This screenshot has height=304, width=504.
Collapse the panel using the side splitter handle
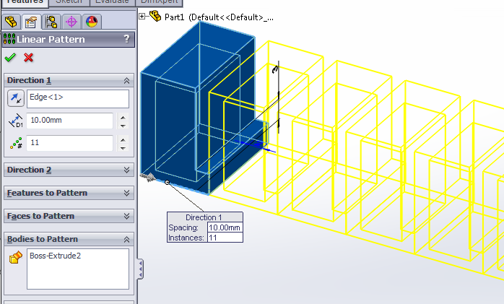(x=141, y=269)
